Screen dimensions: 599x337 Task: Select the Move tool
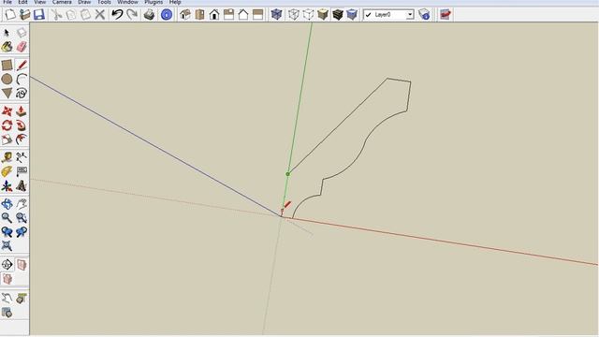click(7, 111)
